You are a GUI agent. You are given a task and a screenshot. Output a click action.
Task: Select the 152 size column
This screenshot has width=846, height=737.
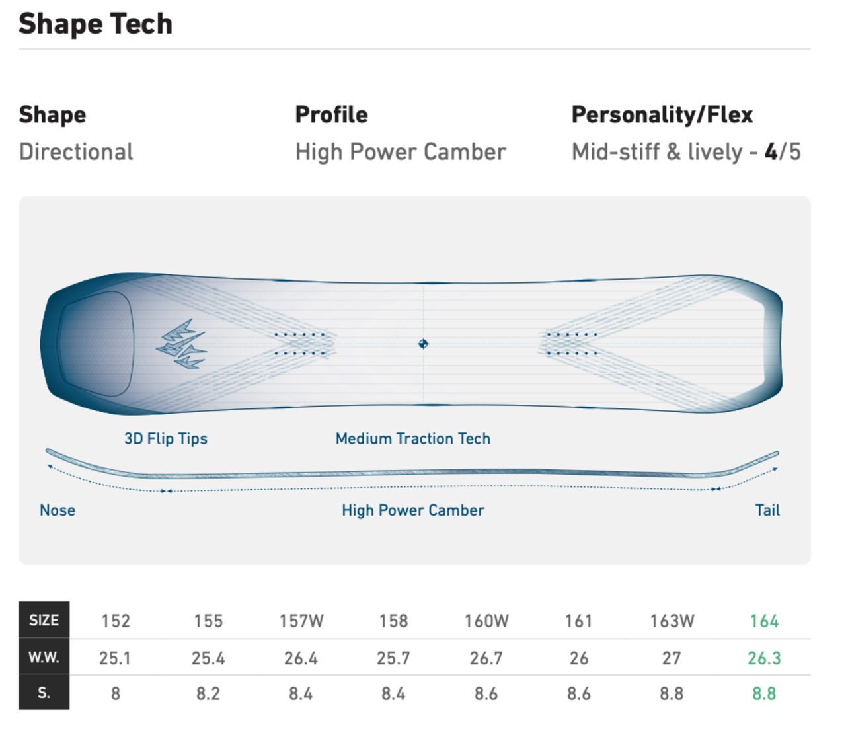point(116,621)
